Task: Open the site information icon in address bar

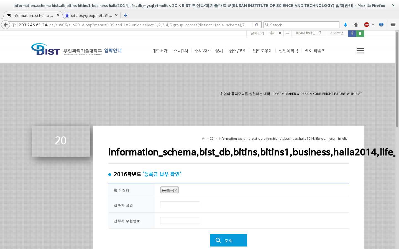Action: tap(13, 25)
